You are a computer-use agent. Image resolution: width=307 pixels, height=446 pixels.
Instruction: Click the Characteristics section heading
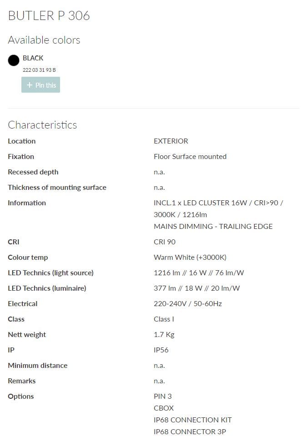coord(42,125)
